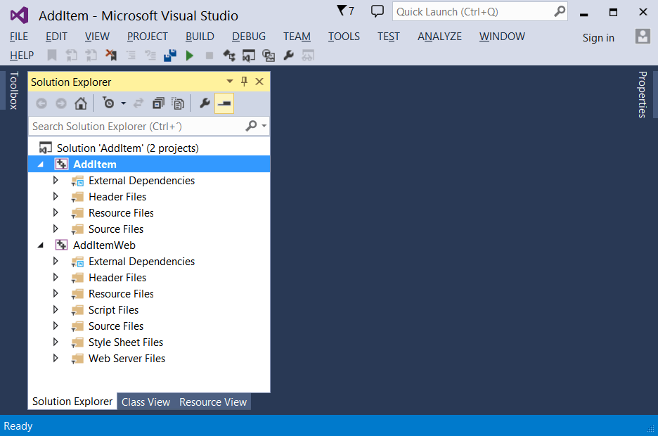Close the Solution Explorer panel
Image resolution: width=658 pixels, height=436 pixels.
[x=260, y=82]
